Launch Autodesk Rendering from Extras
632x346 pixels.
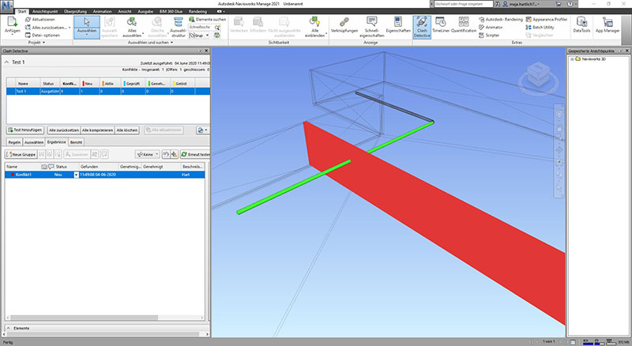[501, 20]
